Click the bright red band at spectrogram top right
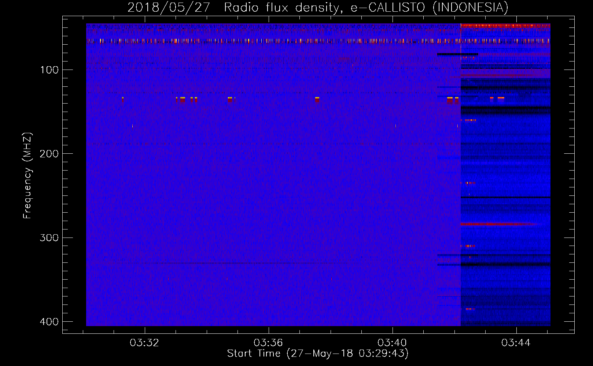Screen dimensions: 593x366 pos(505,26)
